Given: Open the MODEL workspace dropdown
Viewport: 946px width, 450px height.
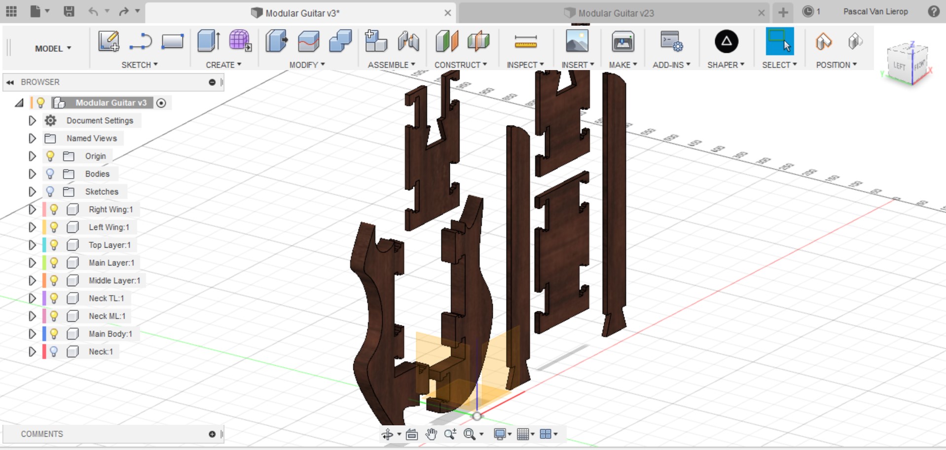Looking at the screenshot, I should click(x=53, y=48).
